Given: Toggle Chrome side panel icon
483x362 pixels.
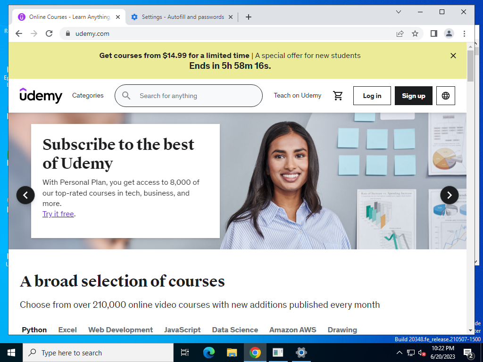Looking at the screenshot, I should (434, 33).
